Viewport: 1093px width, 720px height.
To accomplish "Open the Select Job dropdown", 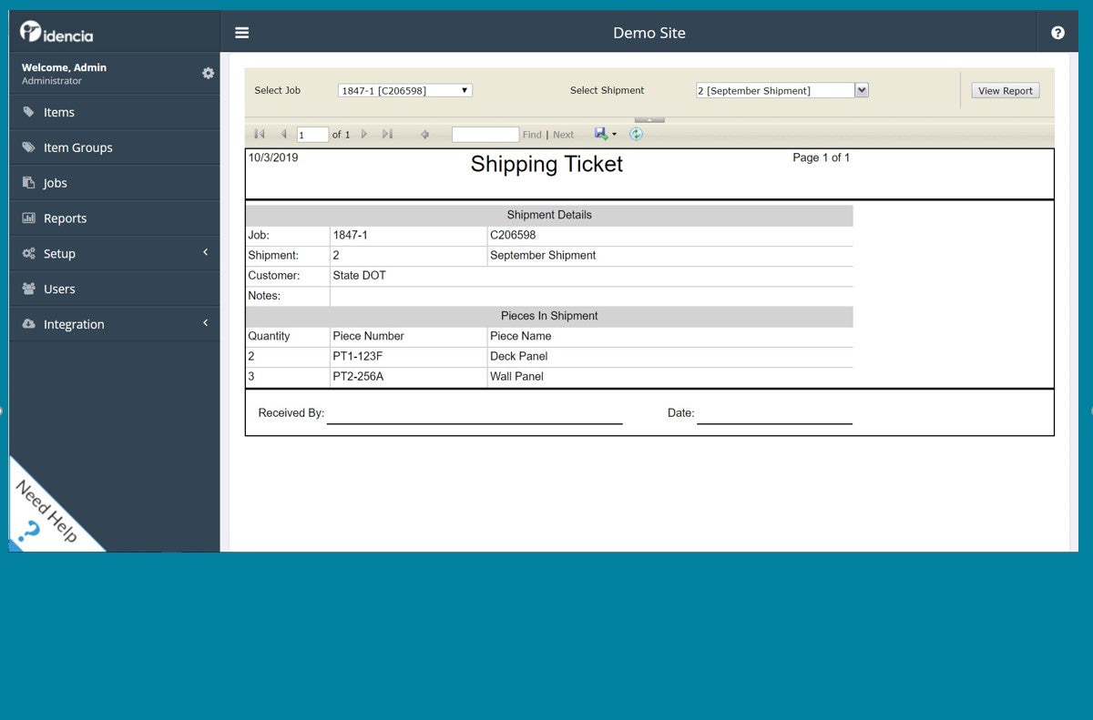I will (464, 90).
